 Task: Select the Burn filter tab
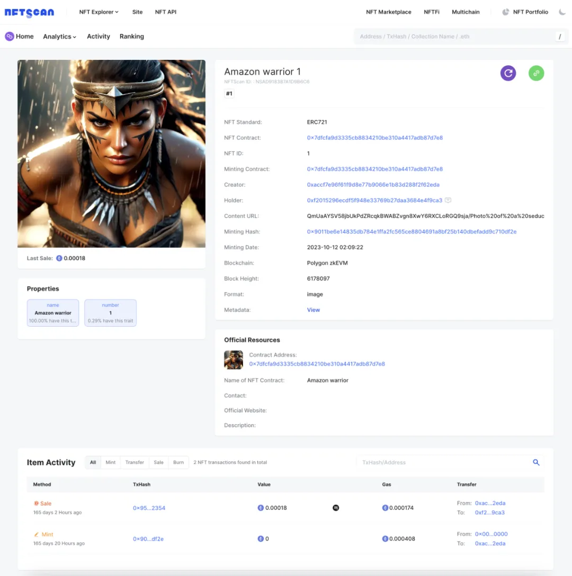[x=178, y=462]
